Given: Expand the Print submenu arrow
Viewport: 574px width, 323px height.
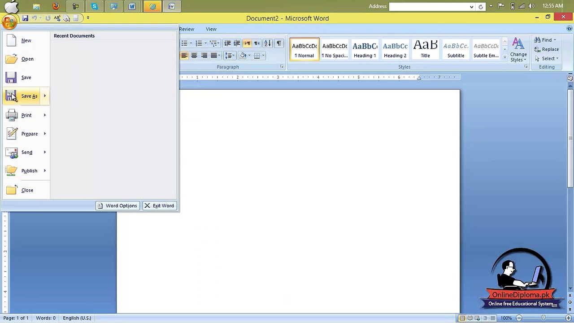Looking at the screenshot, I should pyautogui.click(x=45, y=115).
